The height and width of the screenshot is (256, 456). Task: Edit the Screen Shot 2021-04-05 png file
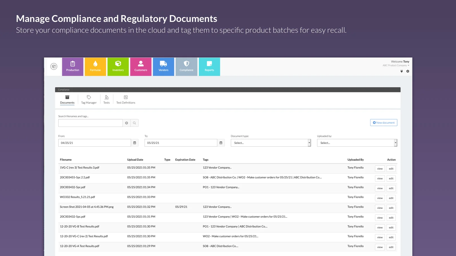(x=391, y=208)
